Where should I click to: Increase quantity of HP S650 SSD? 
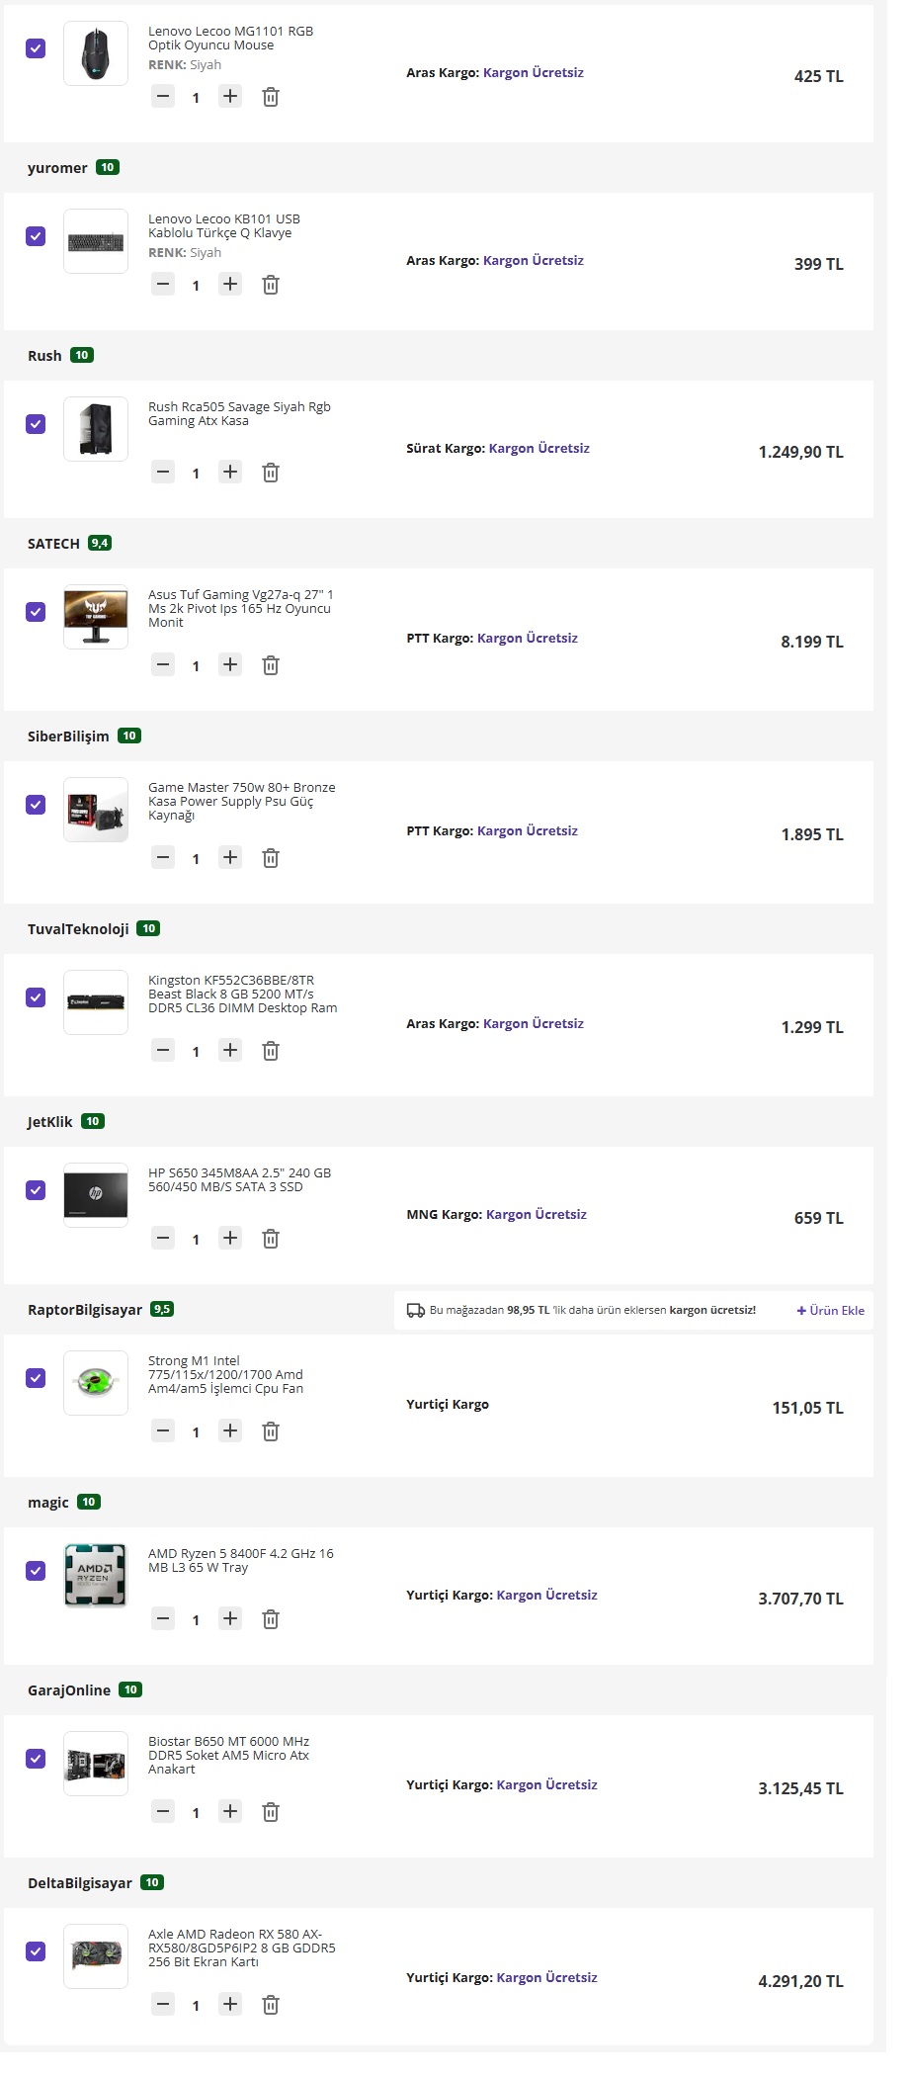click(230, 1238)
